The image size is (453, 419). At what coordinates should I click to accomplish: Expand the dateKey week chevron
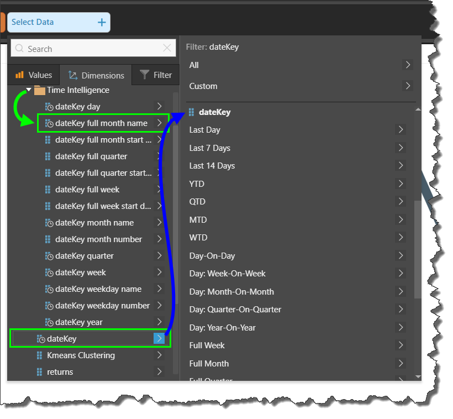[x=159, y=272]
